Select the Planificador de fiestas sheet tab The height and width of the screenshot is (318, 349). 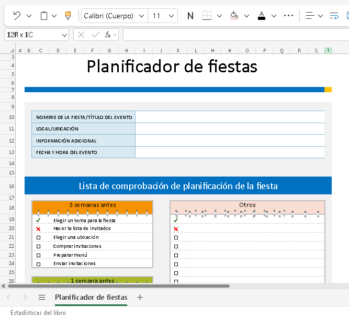(x=91, y=297)
